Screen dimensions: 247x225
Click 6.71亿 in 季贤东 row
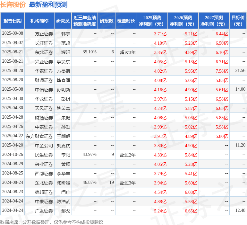click(222, 62)
